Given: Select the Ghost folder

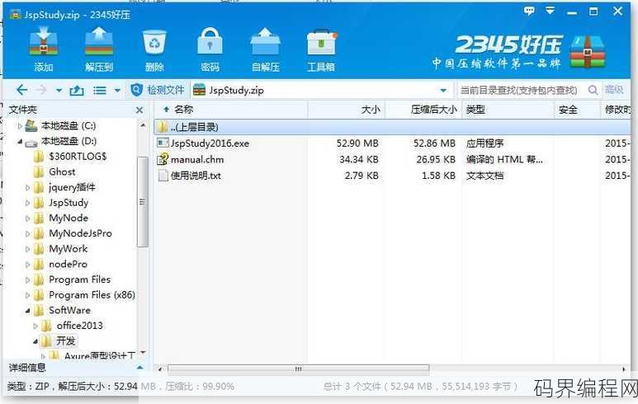Looking at the screenshot, I should pos(62,171).
